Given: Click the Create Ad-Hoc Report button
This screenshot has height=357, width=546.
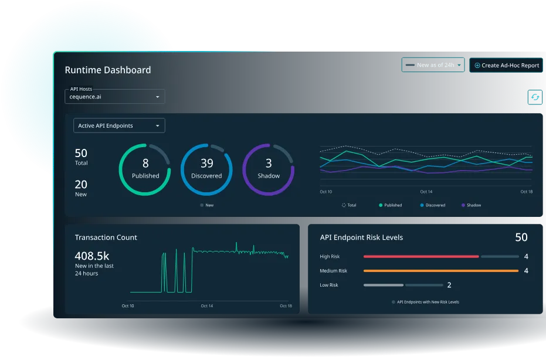Looking at the screenshot, I should click(506, 65).
